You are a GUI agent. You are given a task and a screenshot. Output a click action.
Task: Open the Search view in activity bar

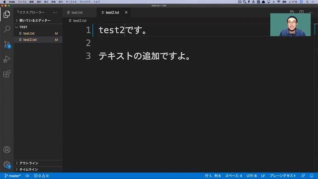tap(7, 29)
